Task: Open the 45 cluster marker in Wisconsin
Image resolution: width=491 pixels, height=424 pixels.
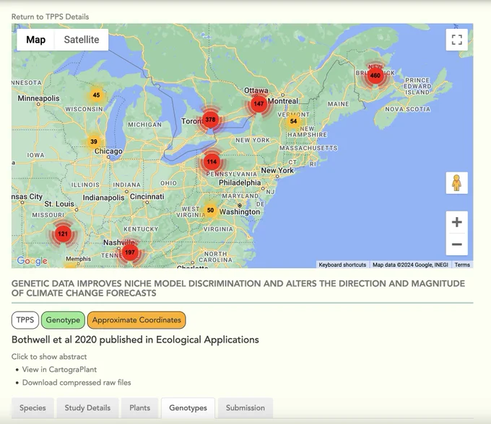Action: (x=96, y=95)
